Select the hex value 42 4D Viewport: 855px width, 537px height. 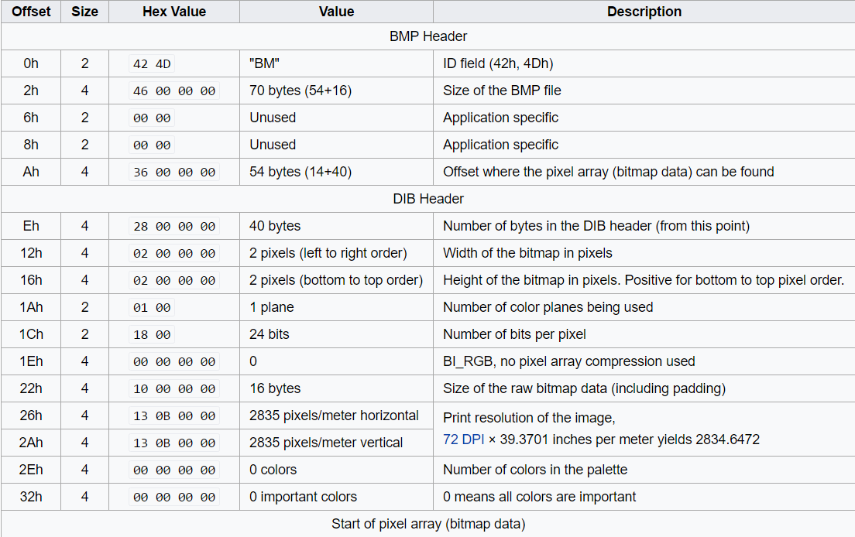(152, 63)
